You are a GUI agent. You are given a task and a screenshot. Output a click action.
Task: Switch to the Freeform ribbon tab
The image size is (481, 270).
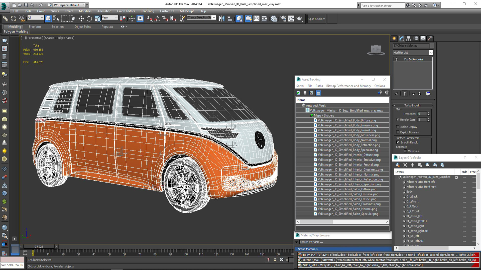tap(35, 26)
